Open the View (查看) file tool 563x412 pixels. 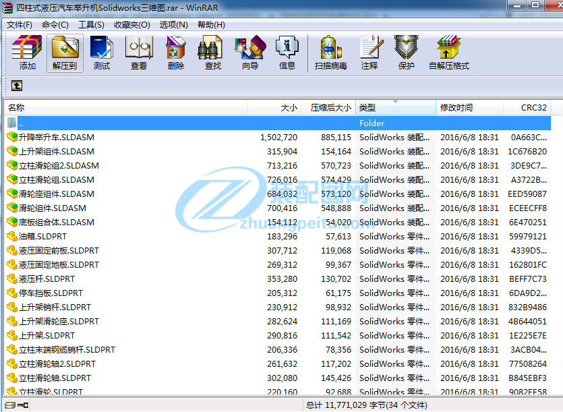pyautogui.click(x=139, y=53)
